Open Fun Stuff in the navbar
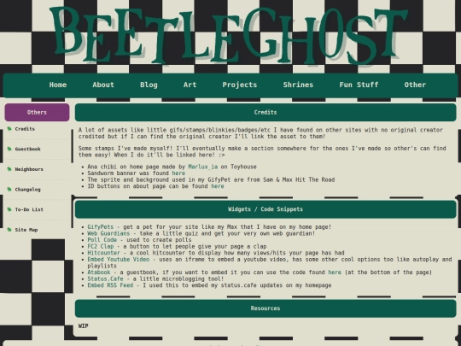This screenshot has height=346, width=461. click(x=359, y=85)
